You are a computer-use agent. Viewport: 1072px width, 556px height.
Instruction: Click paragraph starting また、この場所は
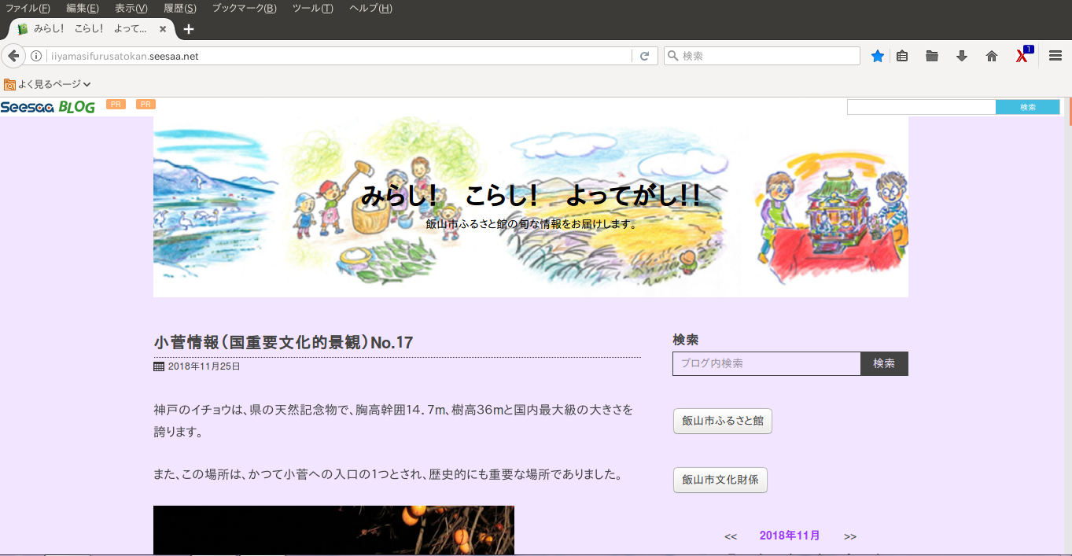click(x=389, y=475)
